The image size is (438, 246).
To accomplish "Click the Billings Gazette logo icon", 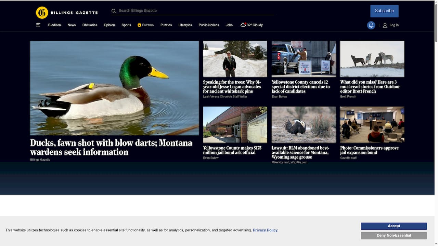I will pos(42,13).
